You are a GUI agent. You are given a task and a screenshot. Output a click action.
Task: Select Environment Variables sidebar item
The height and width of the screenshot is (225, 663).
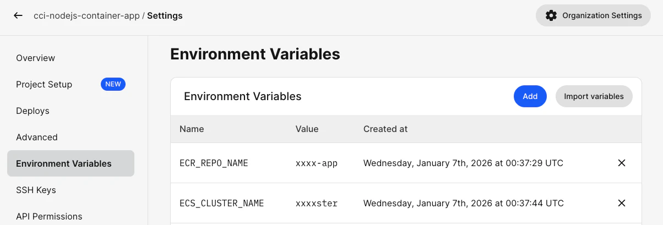(64, 163)
